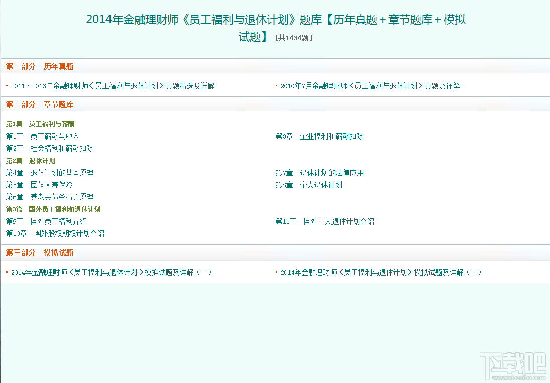550x383 pixels.
Task: Open 第11章 国外个人退休计划介绍
Action: click(324, 221)
